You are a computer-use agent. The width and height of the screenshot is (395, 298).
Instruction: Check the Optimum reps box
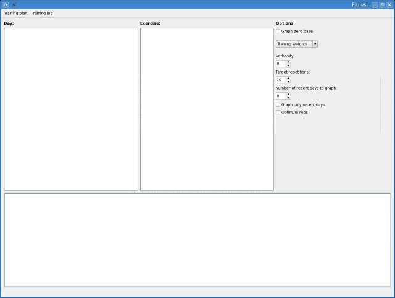pyautogui.click(x=278, y=112)
